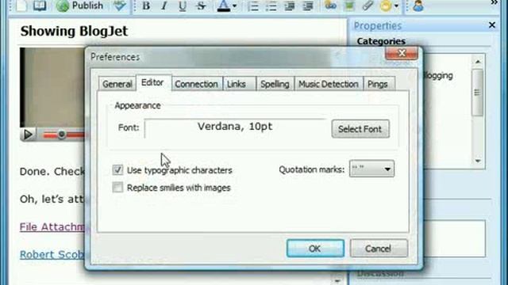
Task: Open the Pings tab
Action: click(x=379, y=84)
